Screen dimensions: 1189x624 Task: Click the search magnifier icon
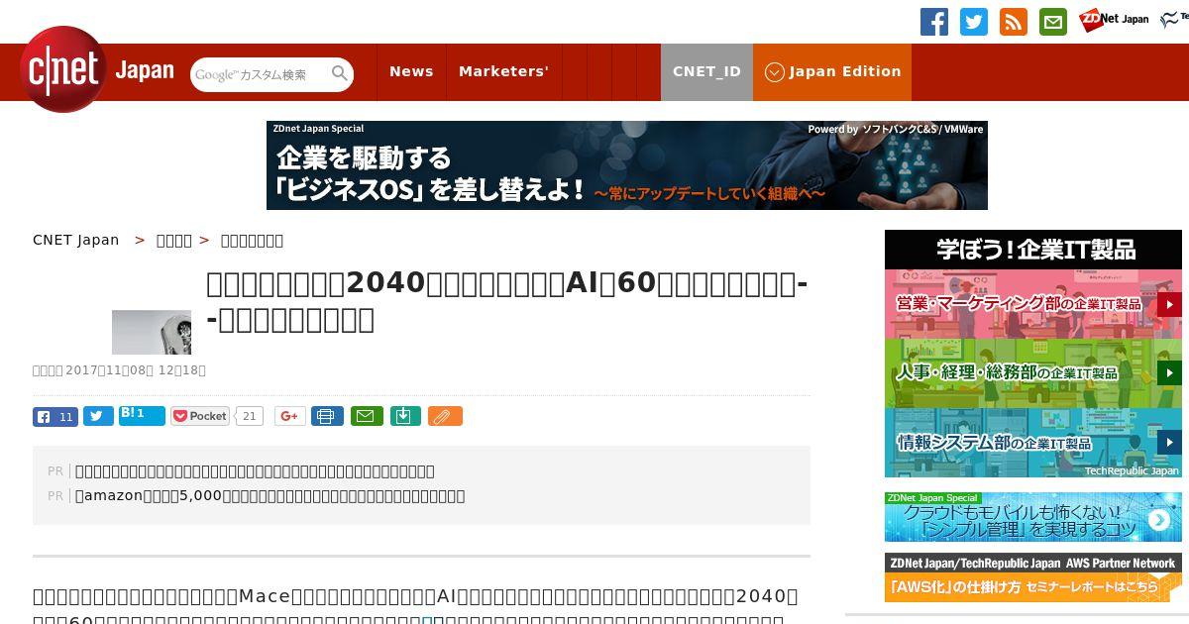point(340,73)
